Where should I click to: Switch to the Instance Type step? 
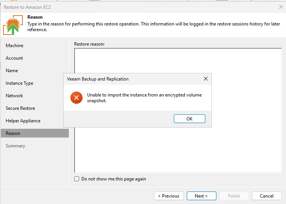tap(19, 83)
